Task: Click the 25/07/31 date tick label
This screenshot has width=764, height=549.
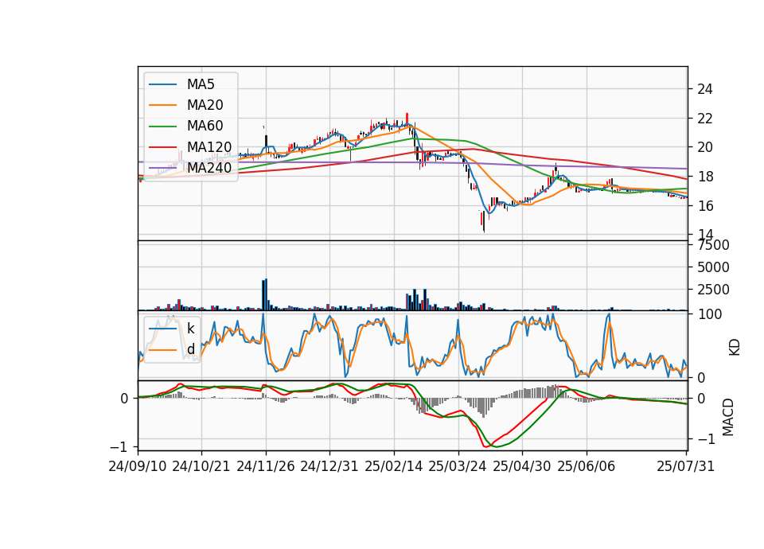Action: pos(685,466)
